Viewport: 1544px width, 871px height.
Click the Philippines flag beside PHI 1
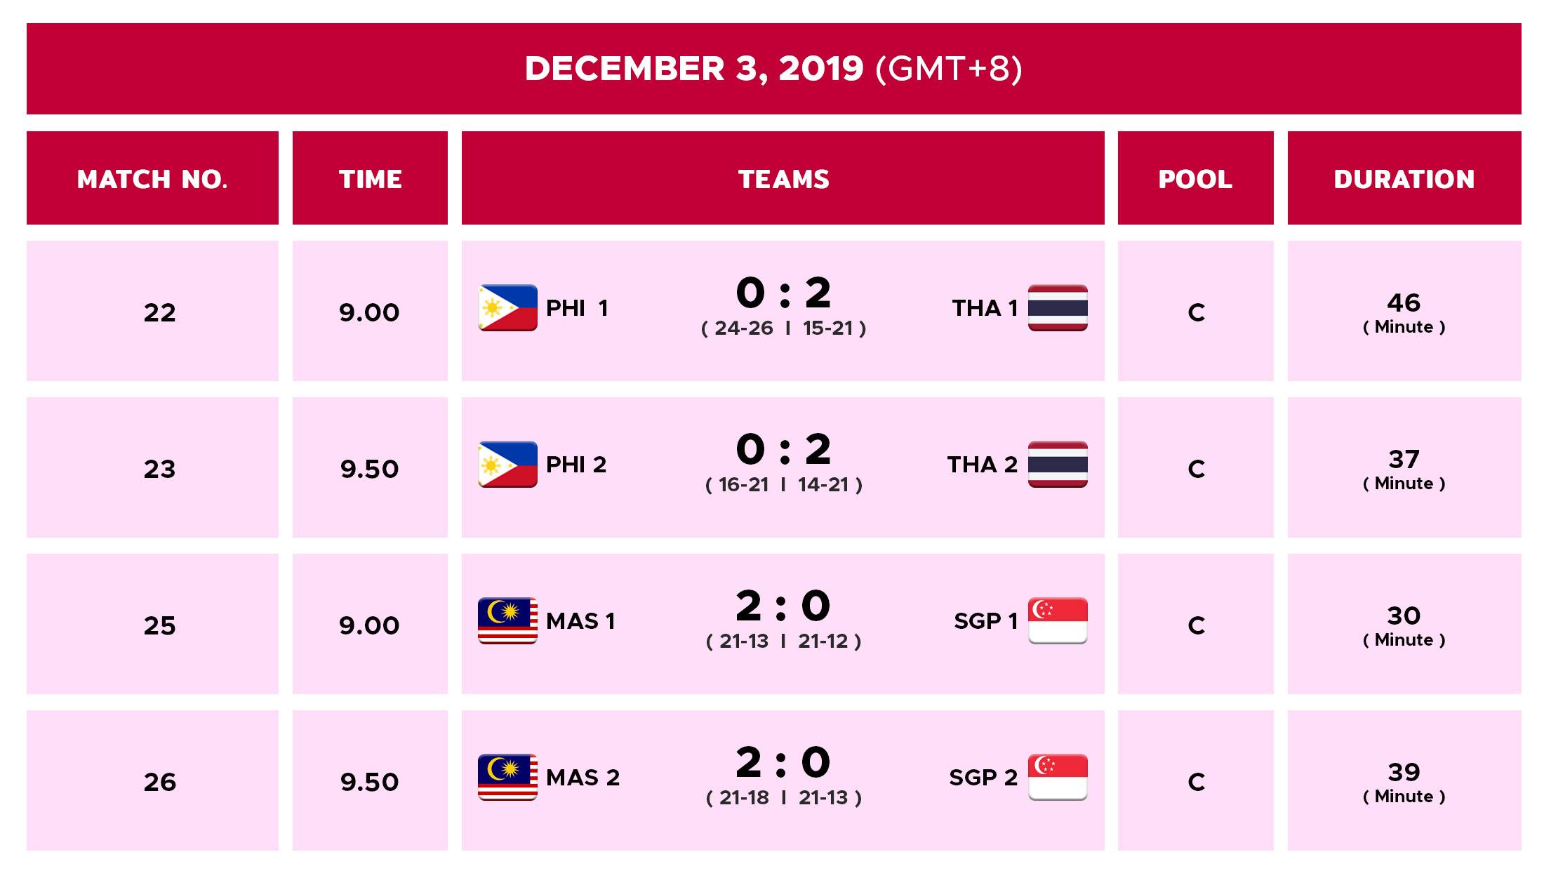coord(507,307)
